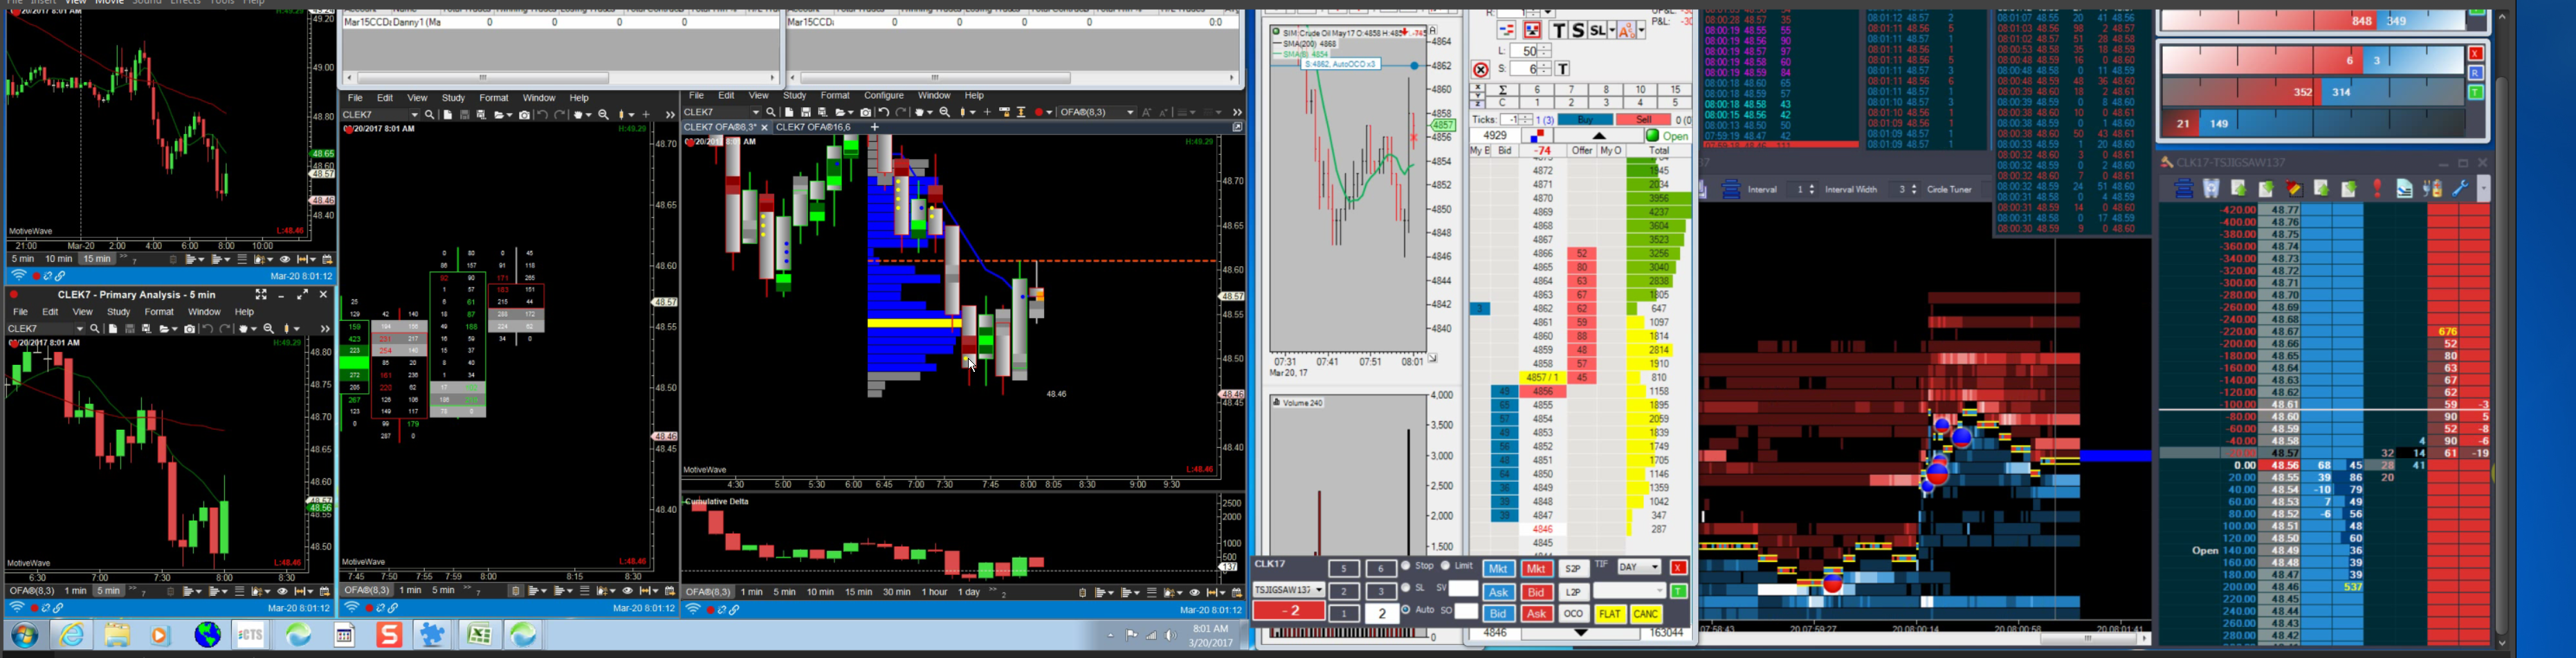Viewport: 2576px width, 658px height.
Task: Select the Limit order radio button
Action: tap(1445, 566)
